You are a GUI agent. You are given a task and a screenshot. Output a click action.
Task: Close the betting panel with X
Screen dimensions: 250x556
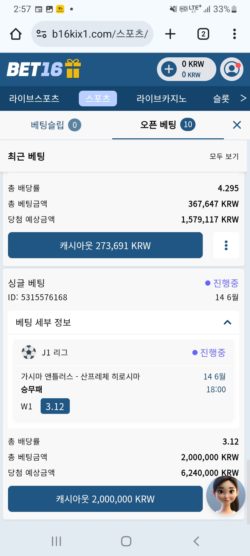click(237, 125)
